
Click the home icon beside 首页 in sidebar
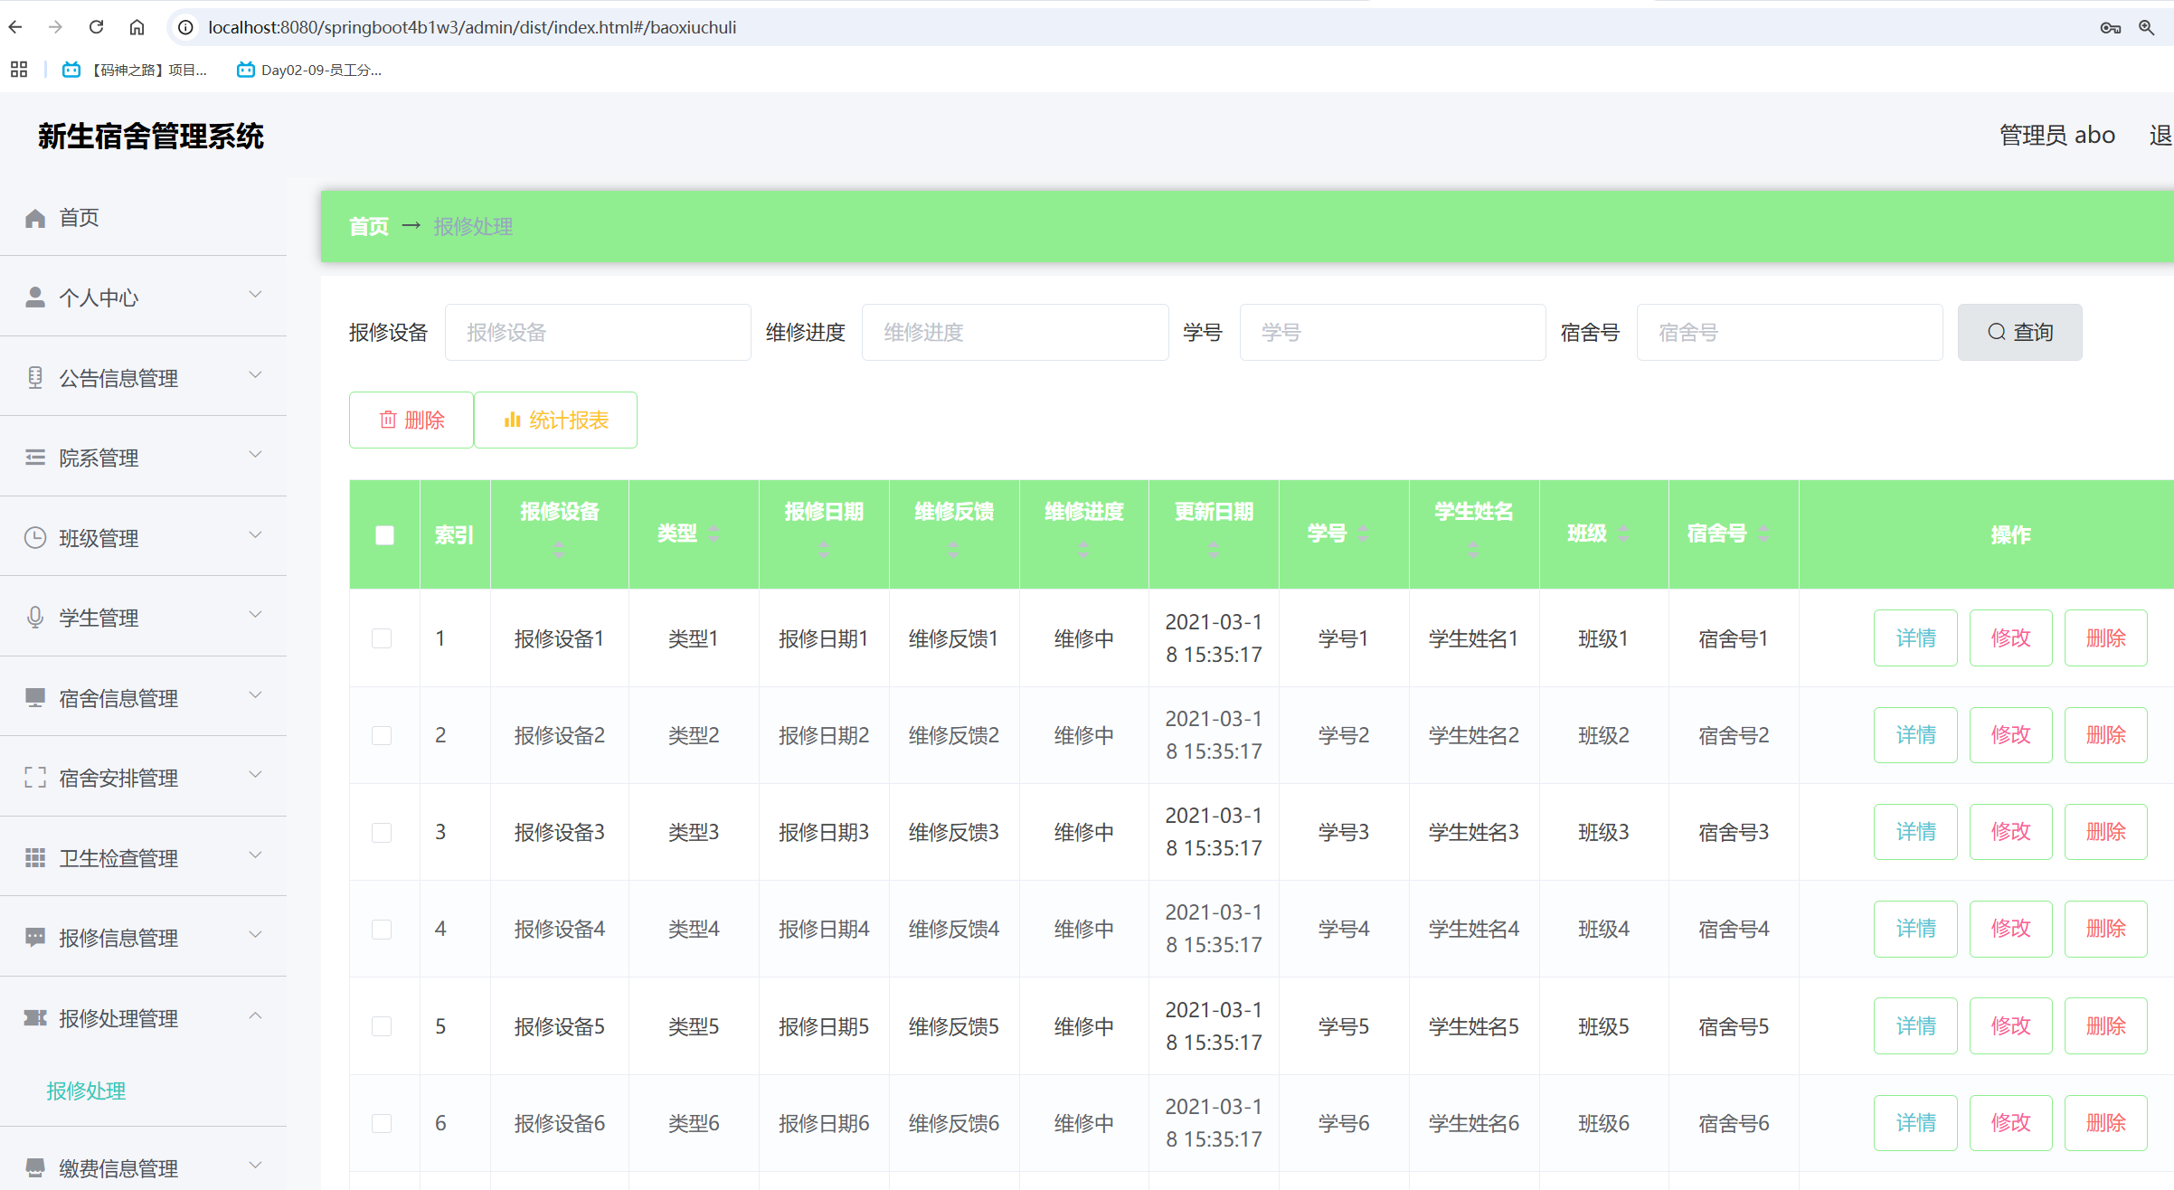coord(35,217)
